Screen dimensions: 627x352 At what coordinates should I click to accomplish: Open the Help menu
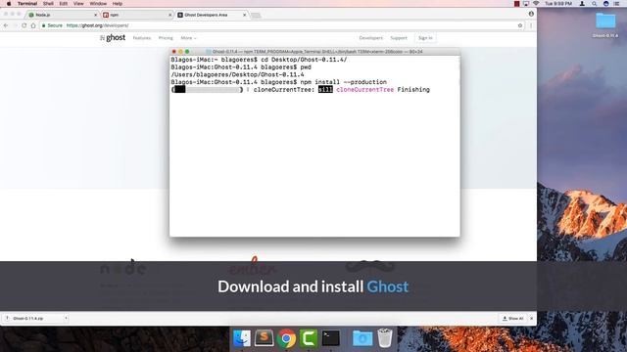tap(118, 4)
